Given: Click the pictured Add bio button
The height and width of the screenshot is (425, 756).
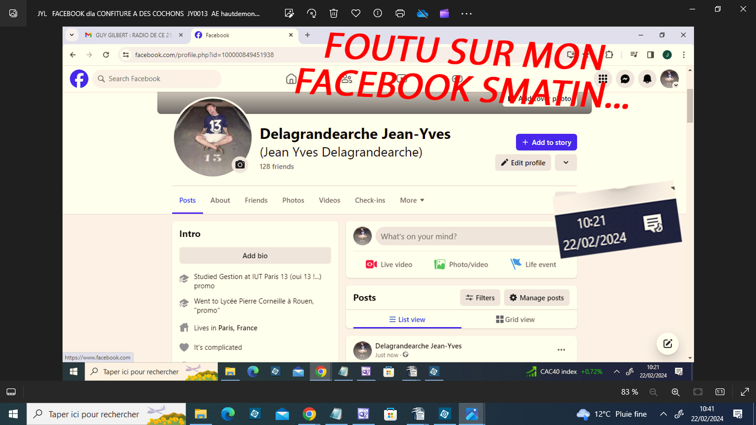Looking at the screenshot, I should (255, 256).
